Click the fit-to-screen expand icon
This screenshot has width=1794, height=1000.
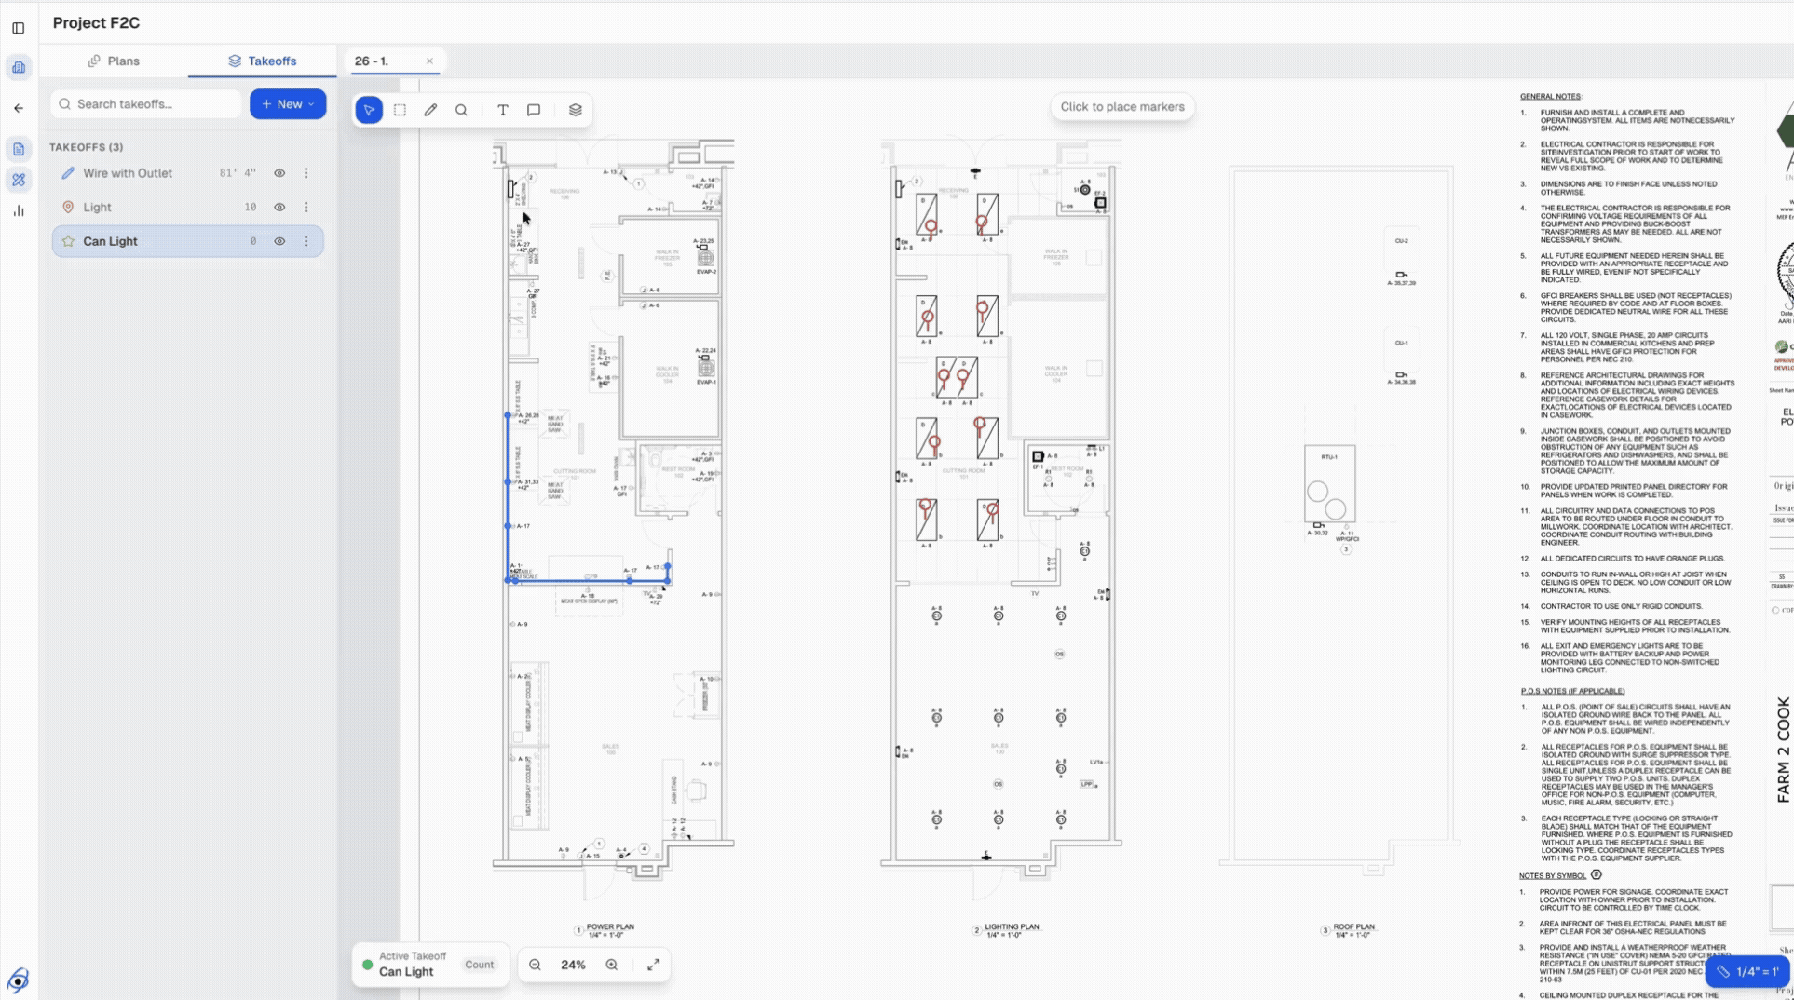(653, 965)
